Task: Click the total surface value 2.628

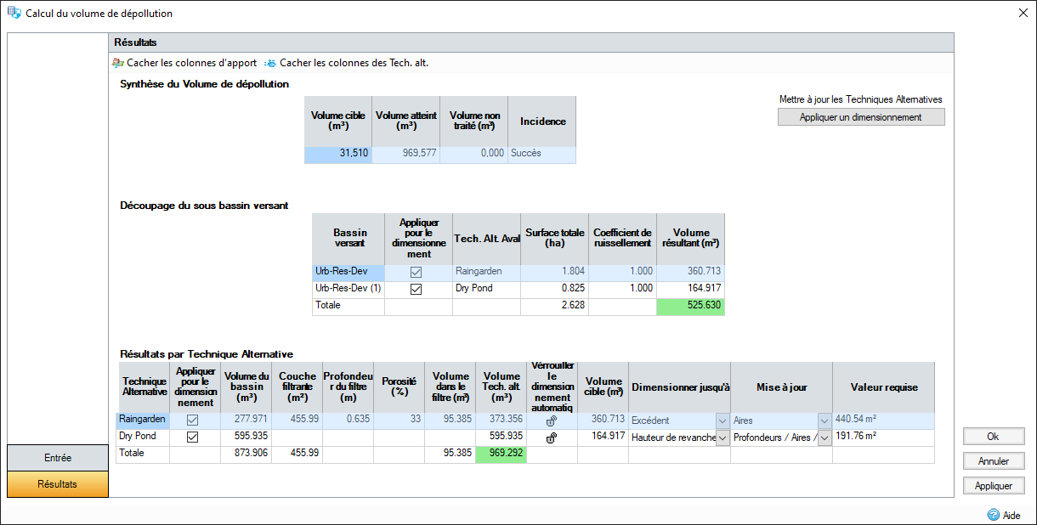Action: pyautogui.click(x=554, y=306)
